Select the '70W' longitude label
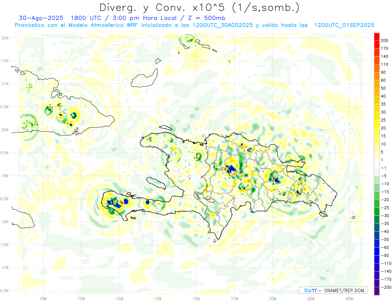 273,298
